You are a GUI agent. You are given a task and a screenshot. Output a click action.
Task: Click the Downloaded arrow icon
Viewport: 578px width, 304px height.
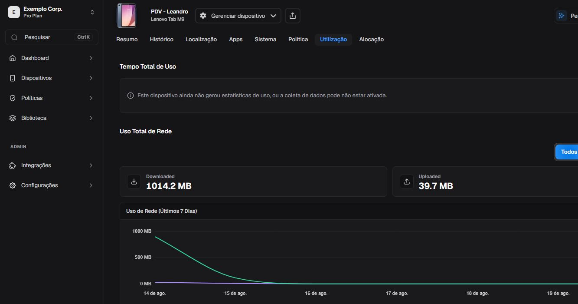[134, 182]
